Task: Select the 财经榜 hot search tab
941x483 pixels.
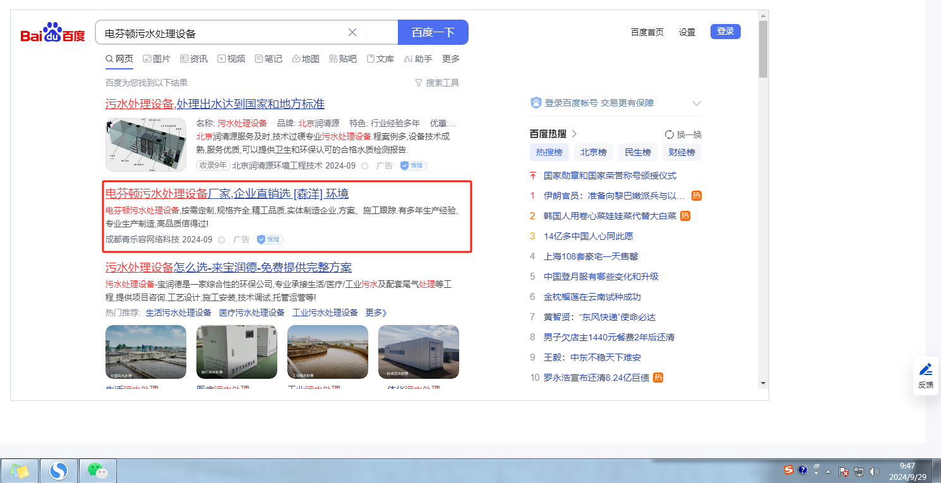Action: point(681,152)
